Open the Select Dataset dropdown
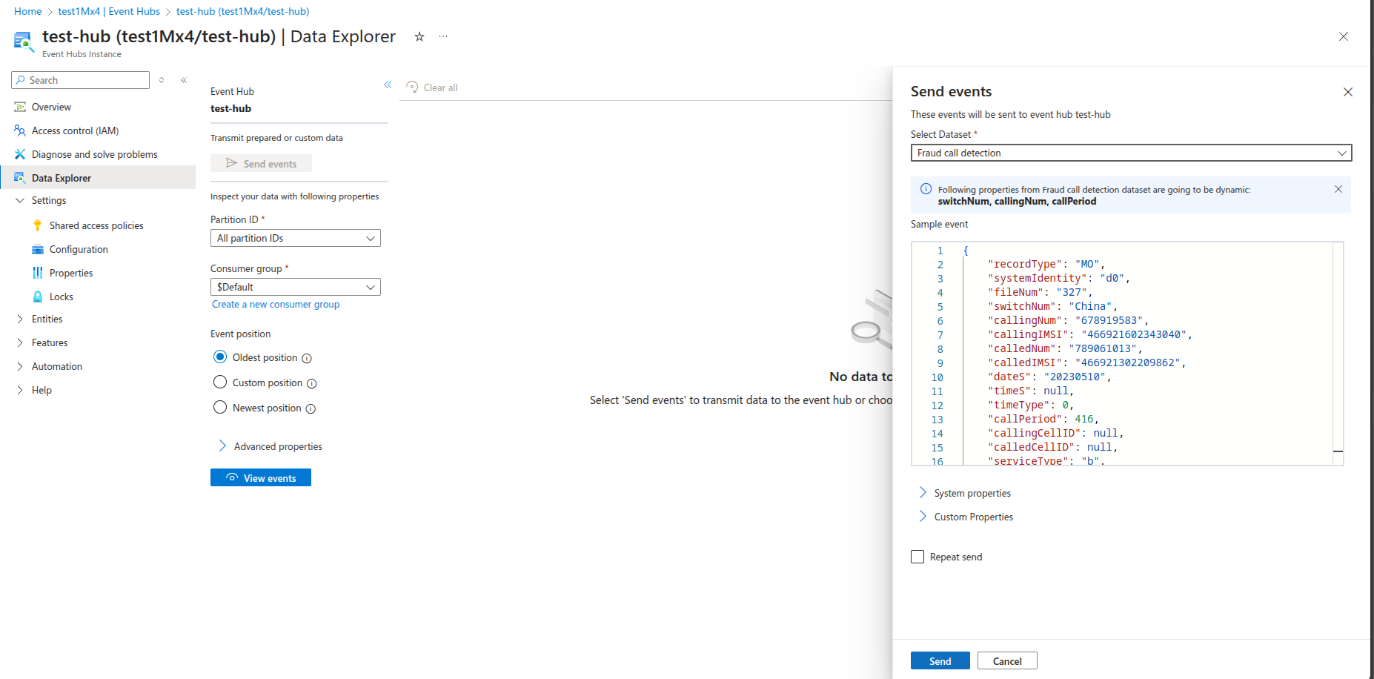 [x=1131, y=153]
